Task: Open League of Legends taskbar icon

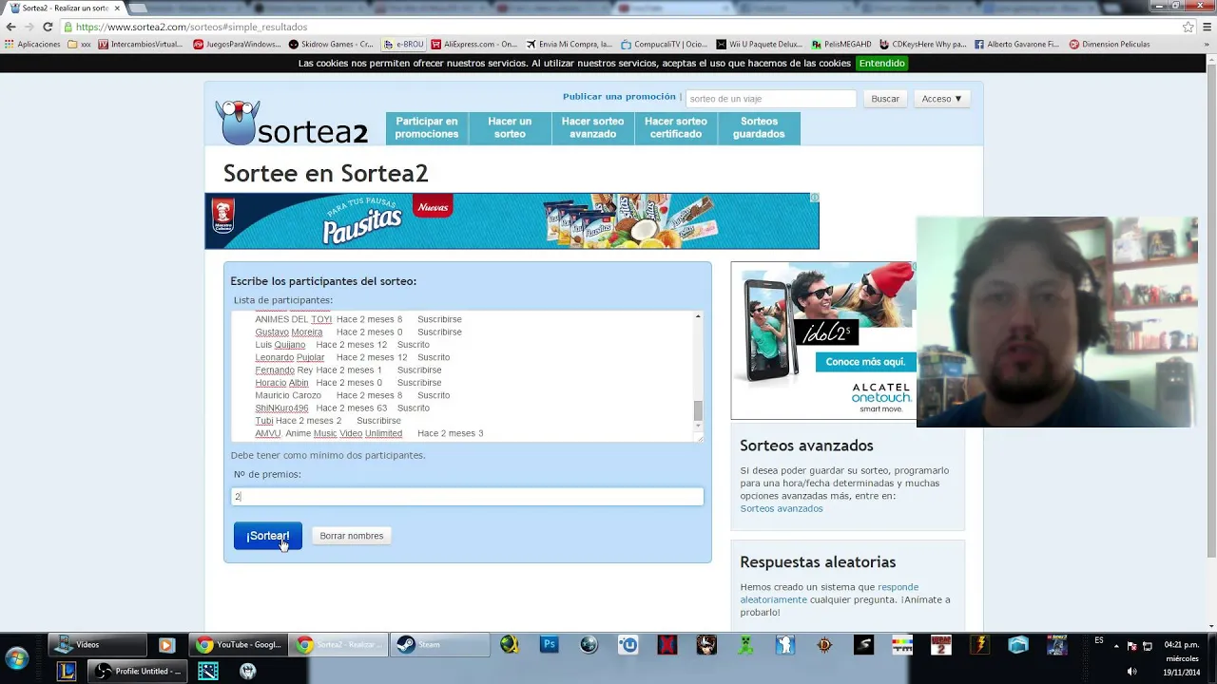Action: 67,672
